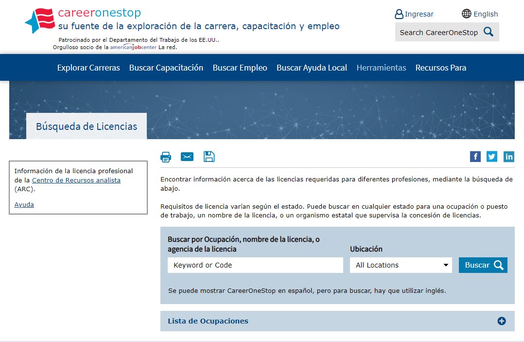
Task: Email this page with envelope icon
Action: tap(187, 157)
